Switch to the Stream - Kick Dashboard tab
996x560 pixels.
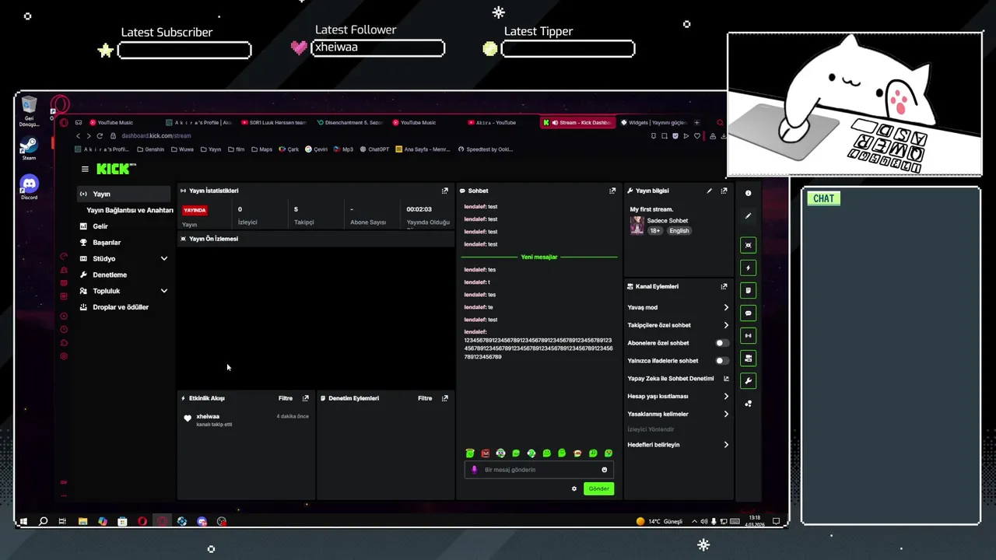[x=577, y=122]
